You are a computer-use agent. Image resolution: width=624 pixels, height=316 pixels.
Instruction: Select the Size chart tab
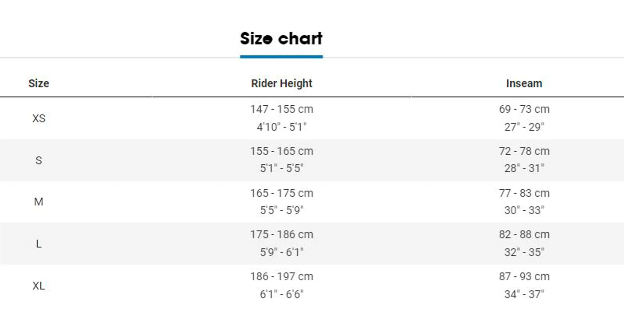[x=281, y=39]
